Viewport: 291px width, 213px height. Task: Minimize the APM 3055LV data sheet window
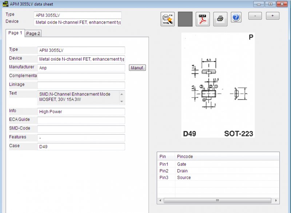(x=259, y=4)
